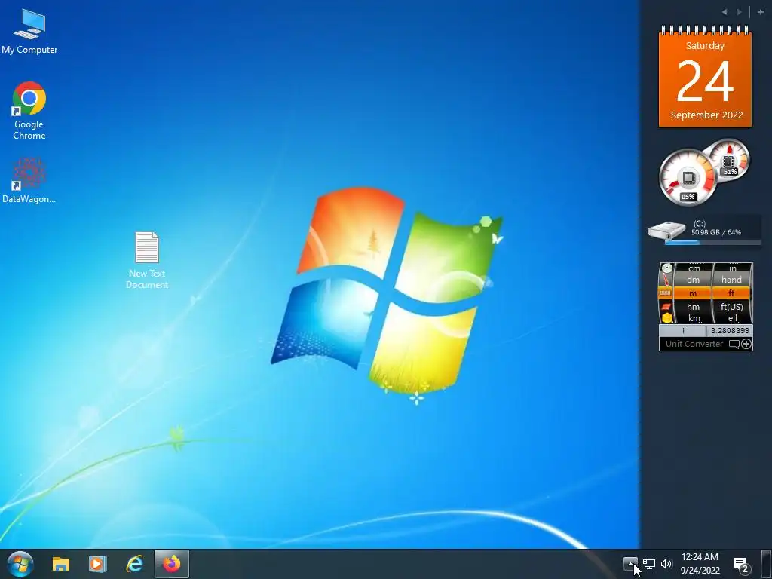Add a gadget with plus icon
Viewport: 772px width, 579px height.
[x=760, y=12]
